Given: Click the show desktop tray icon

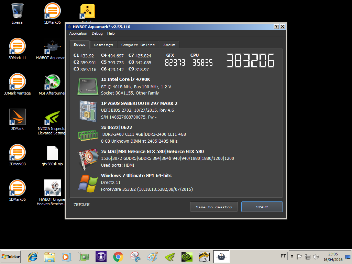Looking at the screenshot, I should 348,256.
